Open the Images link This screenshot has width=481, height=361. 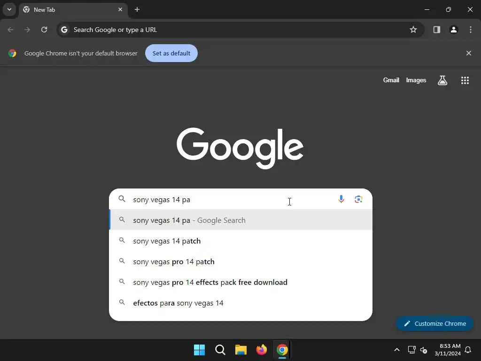coord(416,80)
